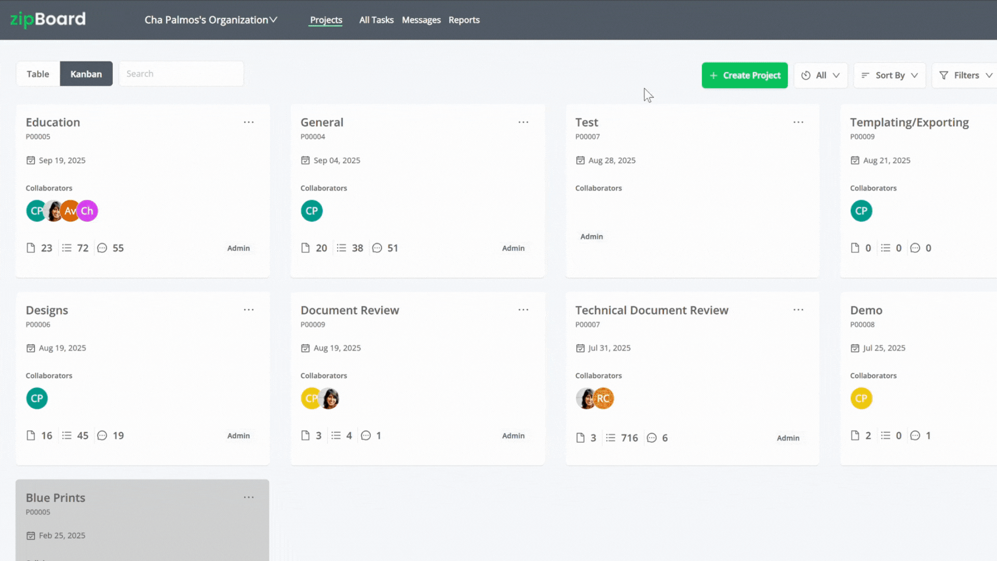Open the Technical Document Review options menu
Screen dimensions: 997x561
point(798,310)
